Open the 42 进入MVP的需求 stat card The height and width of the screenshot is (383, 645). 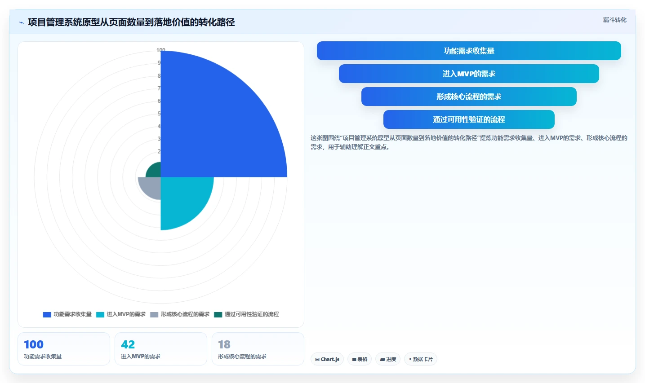coord(161,349)
